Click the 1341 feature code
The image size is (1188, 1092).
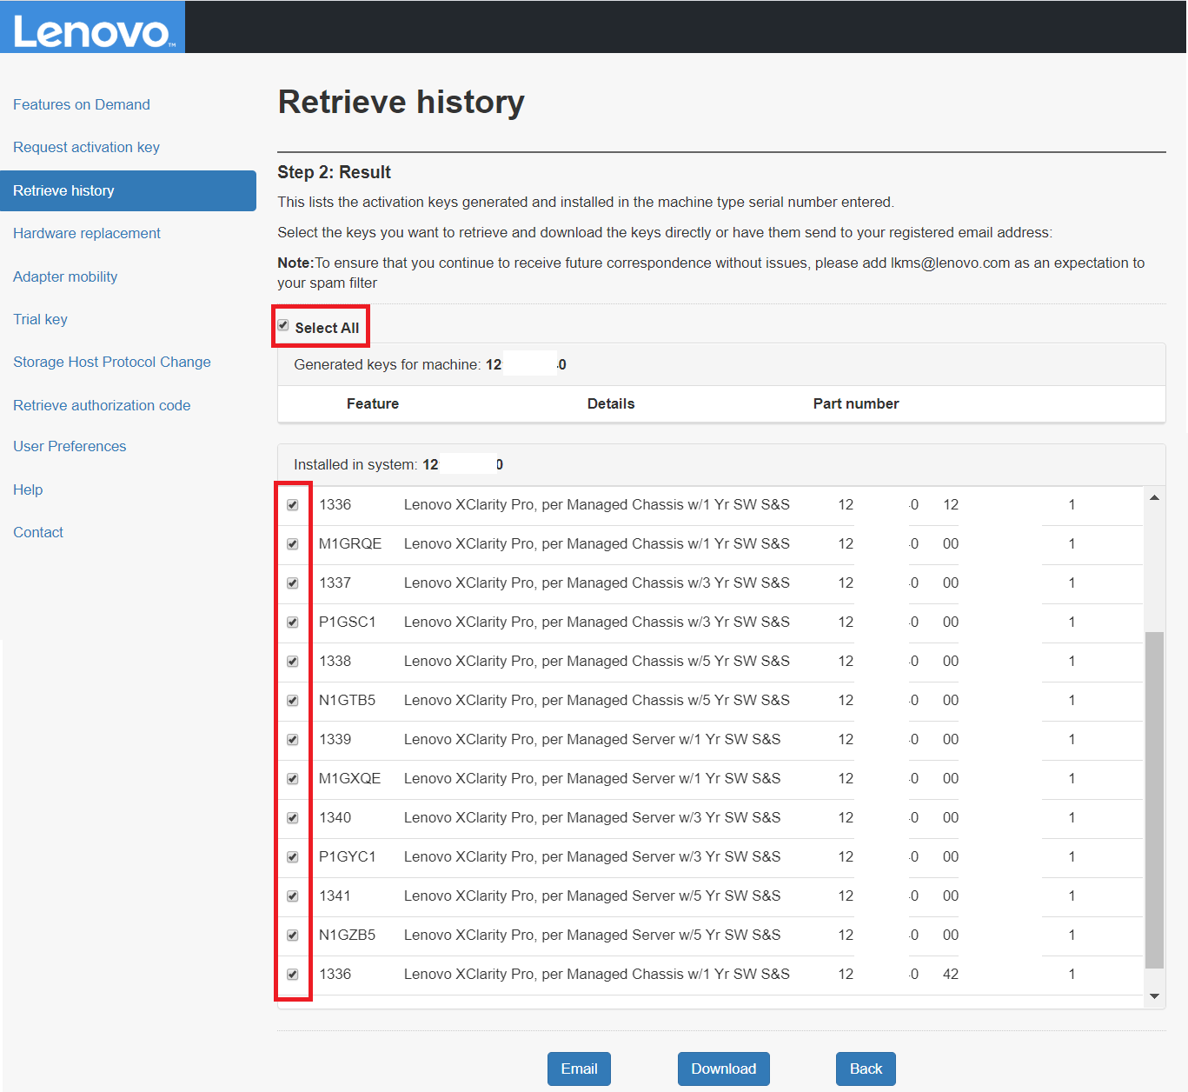point(335,896)
